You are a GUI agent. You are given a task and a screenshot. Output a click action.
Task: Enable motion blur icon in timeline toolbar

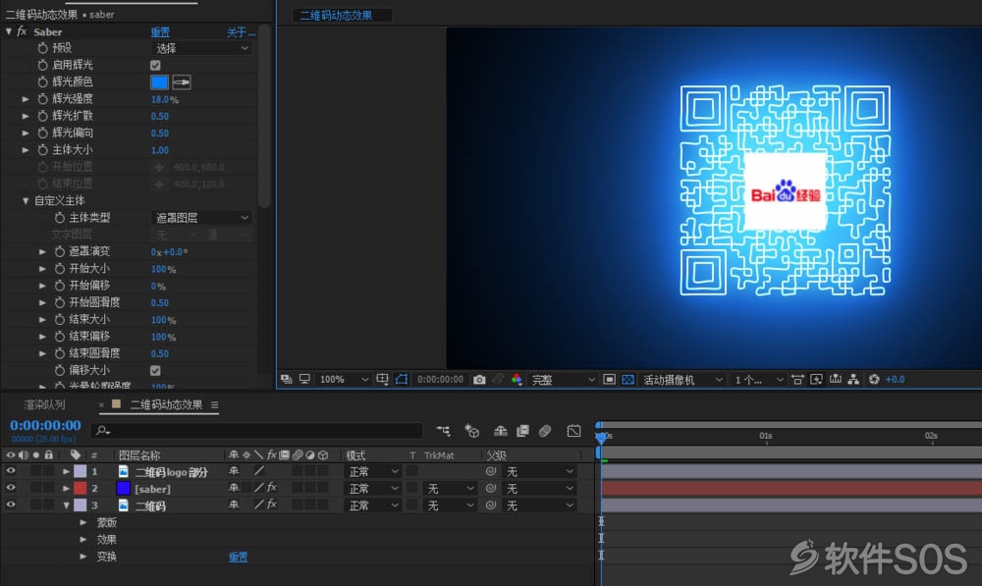(x=545, y=431)
